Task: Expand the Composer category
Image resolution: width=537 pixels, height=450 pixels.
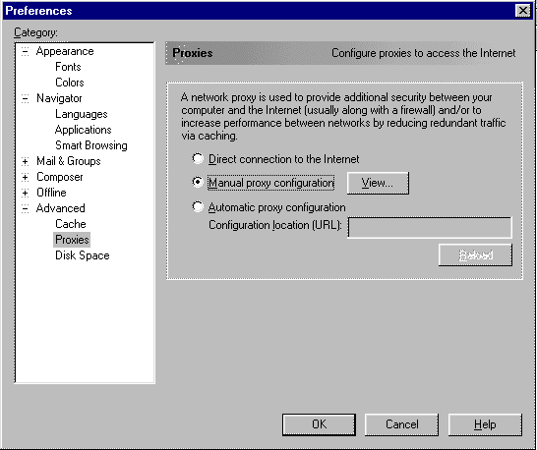Action: (25, 177)
